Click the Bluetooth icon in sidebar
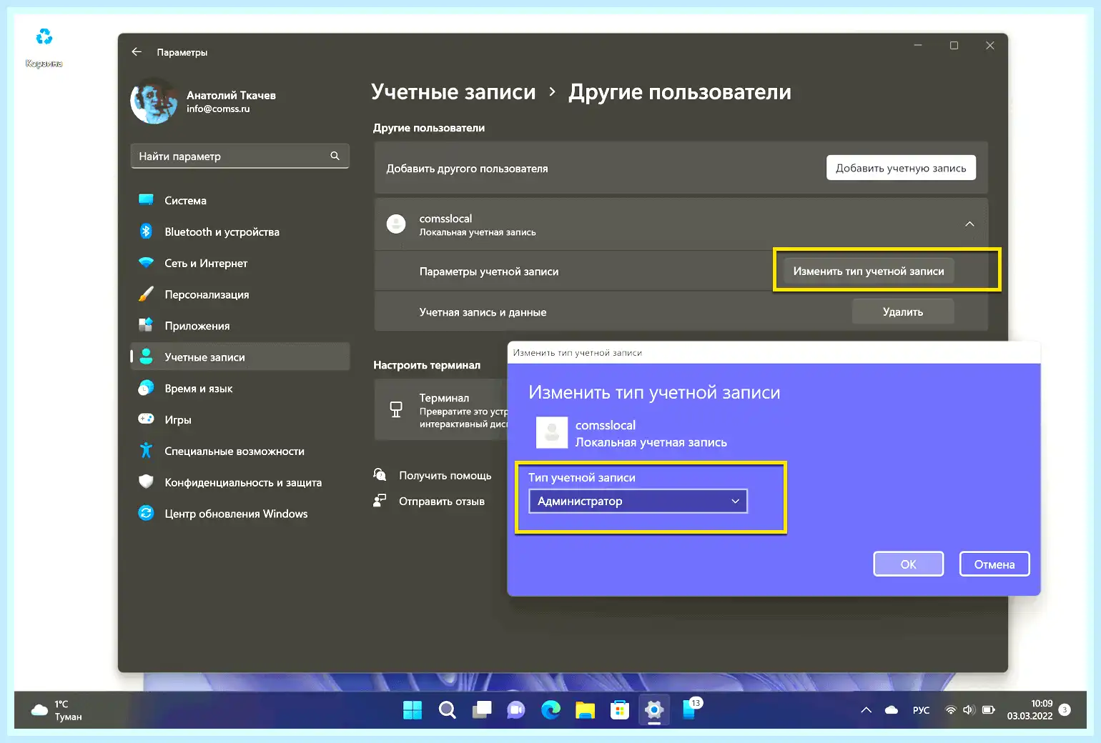Viewport: 1101px width, 743px height. click(x=146, y=231)
